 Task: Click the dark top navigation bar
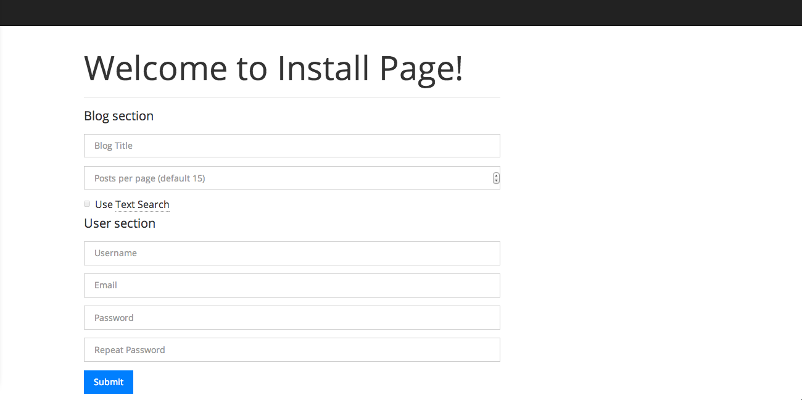(x=401, y=12)
